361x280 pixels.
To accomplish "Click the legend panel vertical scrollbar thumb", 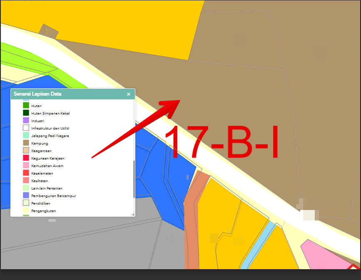I will [134, 179].
